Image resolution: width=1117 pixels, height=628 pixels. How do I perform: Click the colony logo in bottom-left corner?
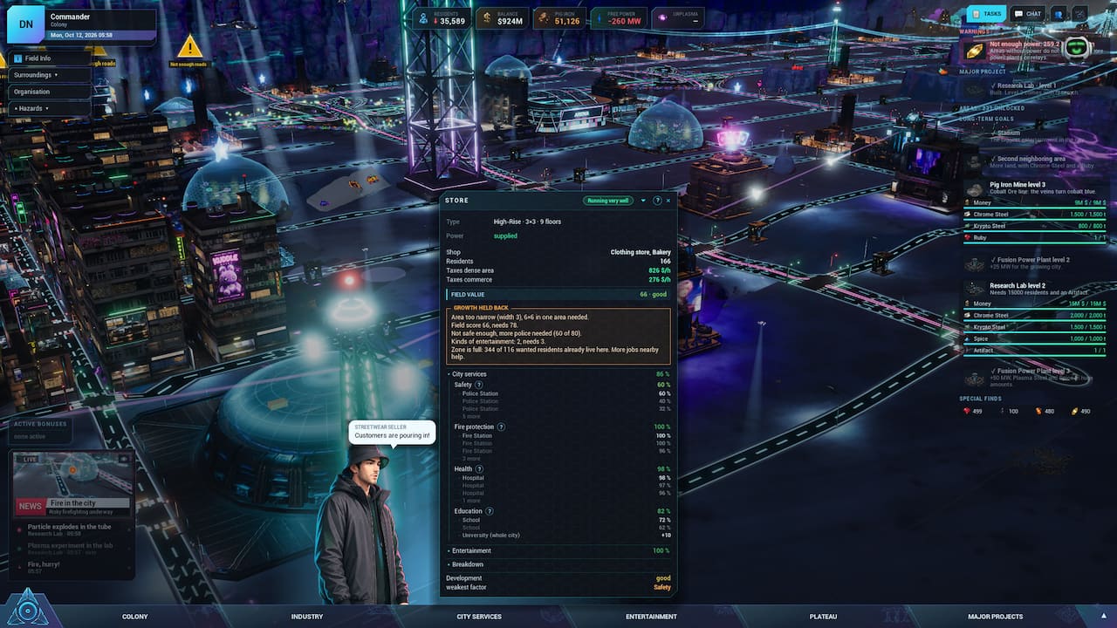pos(28,606)
